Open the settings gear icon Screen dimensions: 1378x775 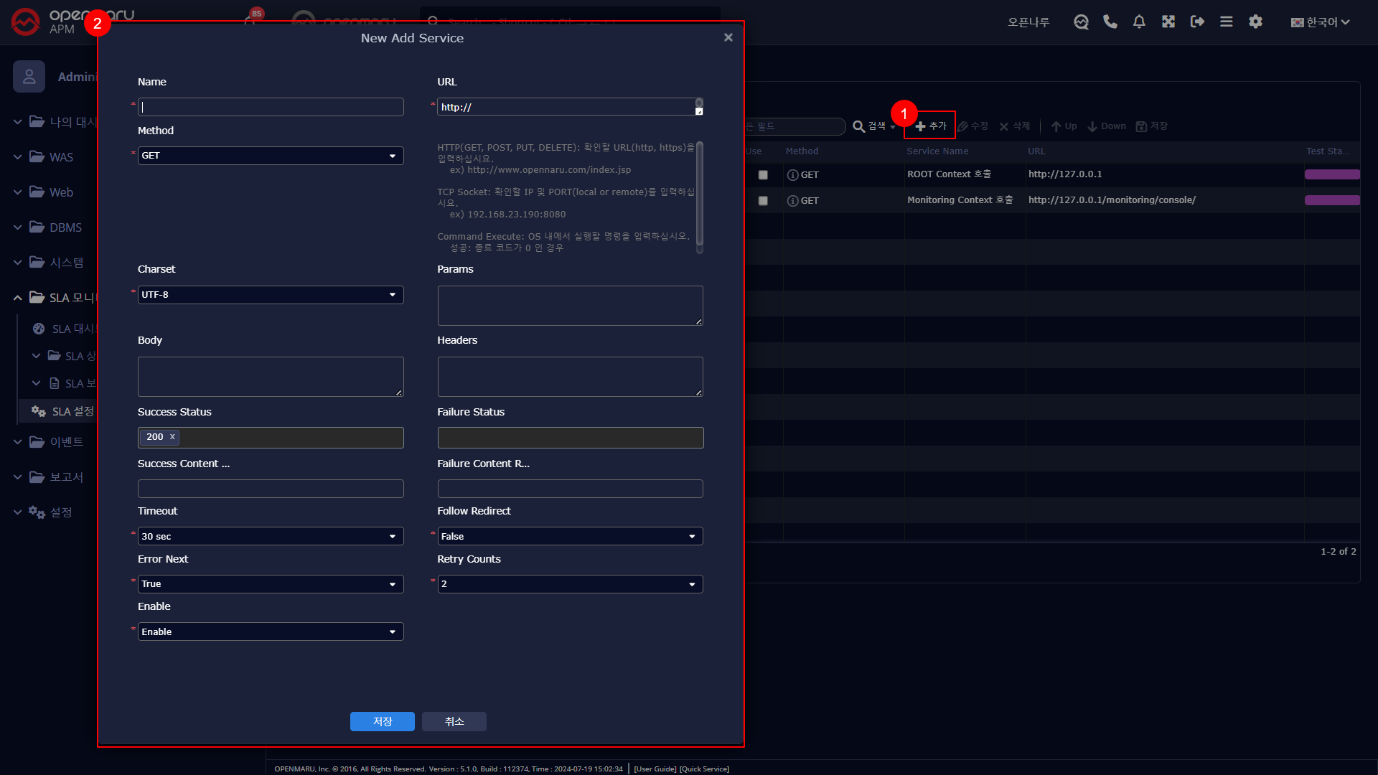click(x=1255, y=22)
